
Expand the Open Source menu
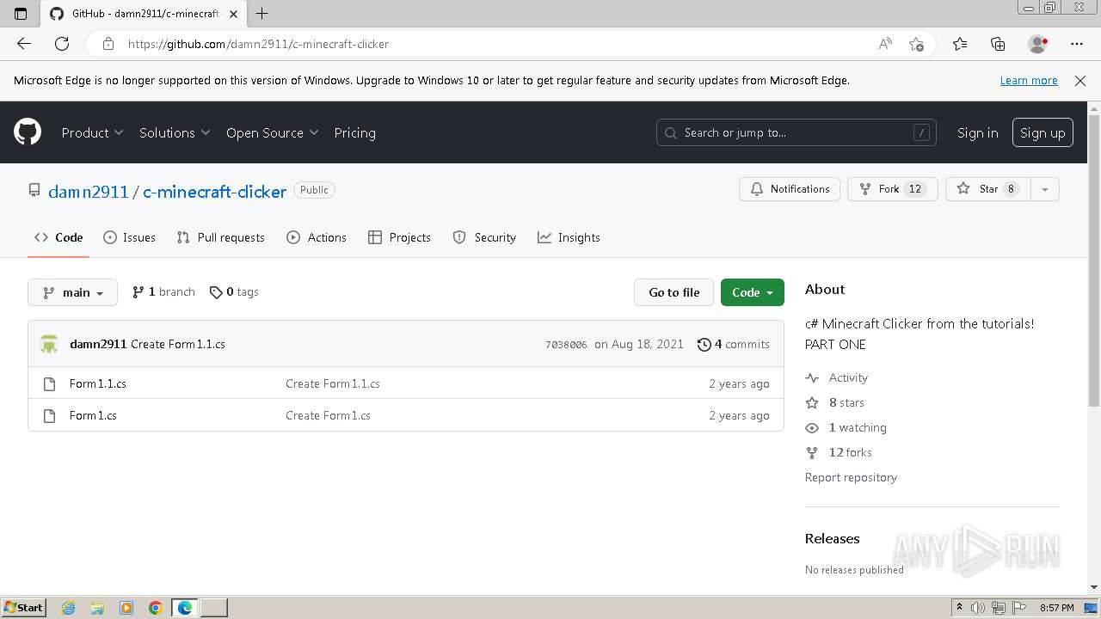272,132
